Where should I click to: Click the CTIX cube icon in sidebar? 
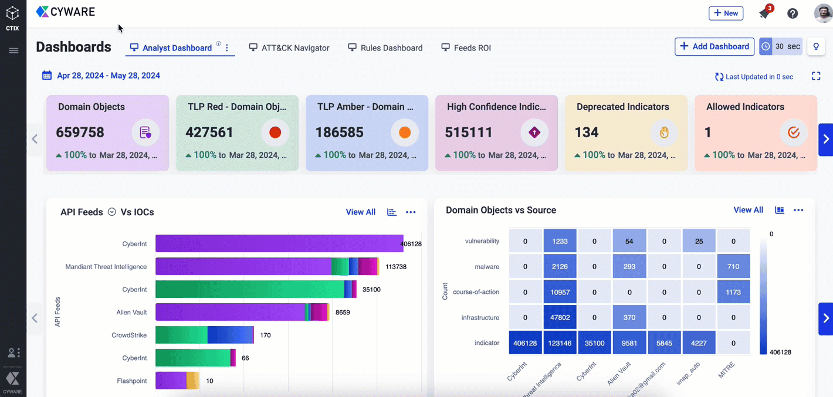pos(12,14)
